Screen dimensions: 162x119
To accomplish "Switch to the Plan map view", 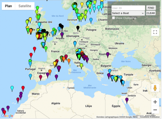I will 8,6.
